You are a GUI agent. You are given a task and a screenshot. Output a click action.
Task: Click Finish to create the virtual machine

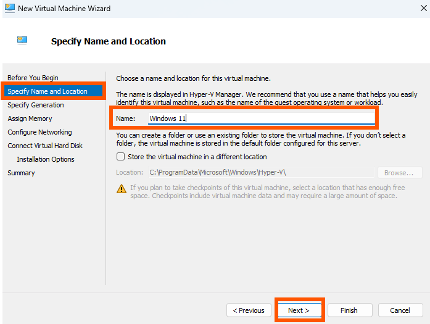point(350,310)
